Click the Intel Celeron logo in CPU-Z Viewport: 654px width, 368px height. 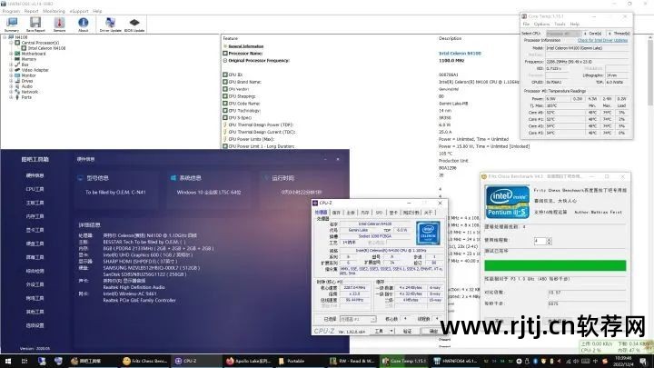428,234
